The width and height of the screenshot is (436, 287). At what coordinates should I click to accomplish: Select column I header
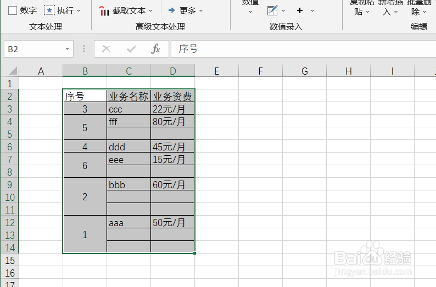click(x=392, y=71)
